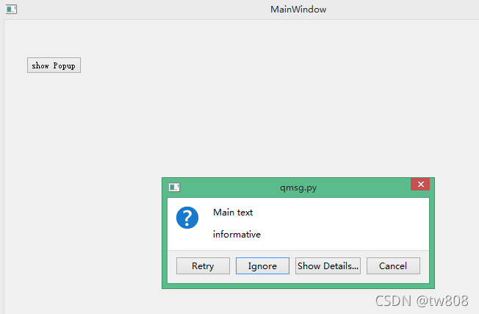
Task: Click the qmsg.py dialog window icon
Action: coord(174,187)
